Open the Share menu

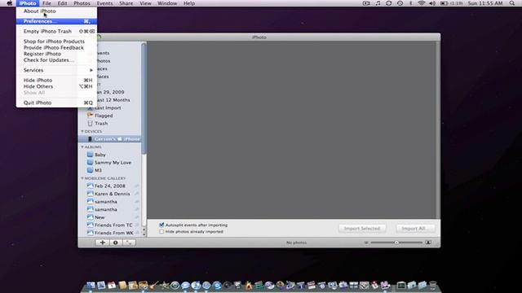pos(126,3)
